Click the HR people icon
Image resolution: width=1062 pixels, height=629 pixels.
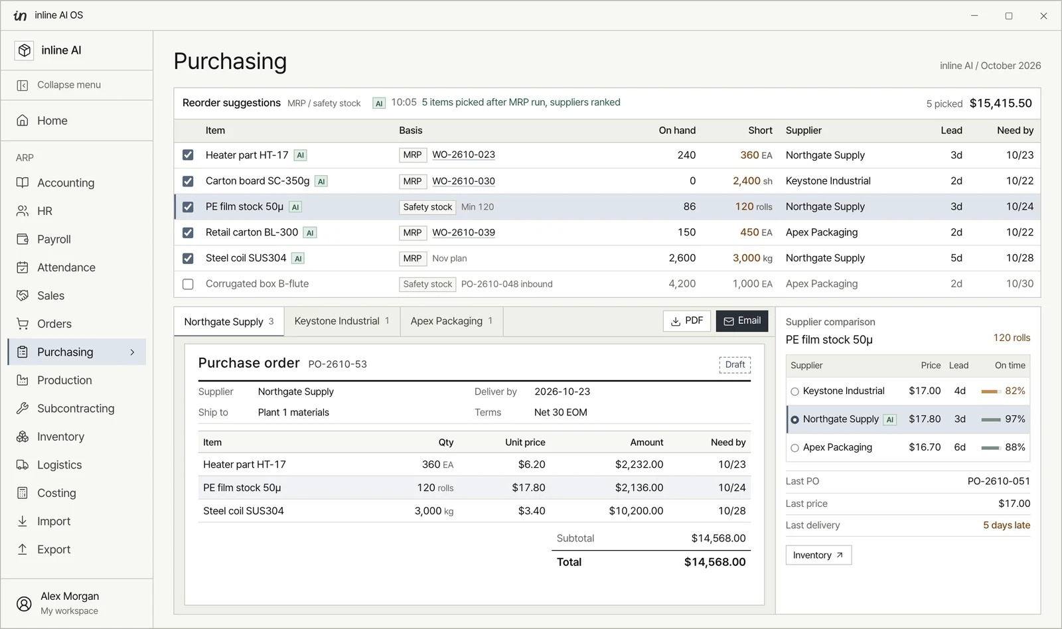(x=23, y=211)
